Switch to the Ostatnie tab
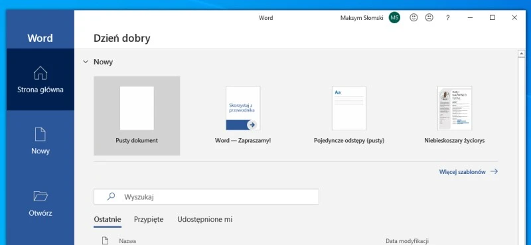531x245 pixels. coord(108,220)
